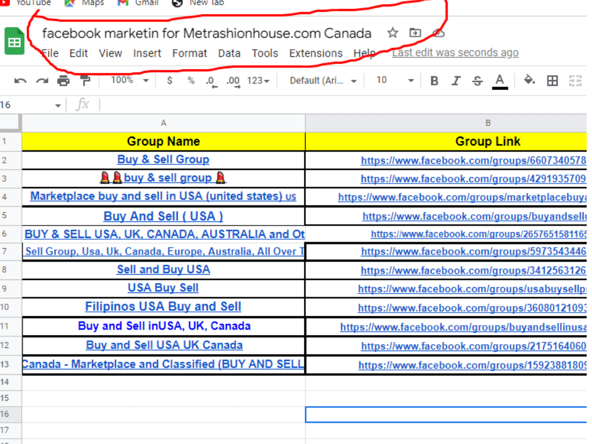
Task: Open the text color picker
Action: click(x=500, y=82)
